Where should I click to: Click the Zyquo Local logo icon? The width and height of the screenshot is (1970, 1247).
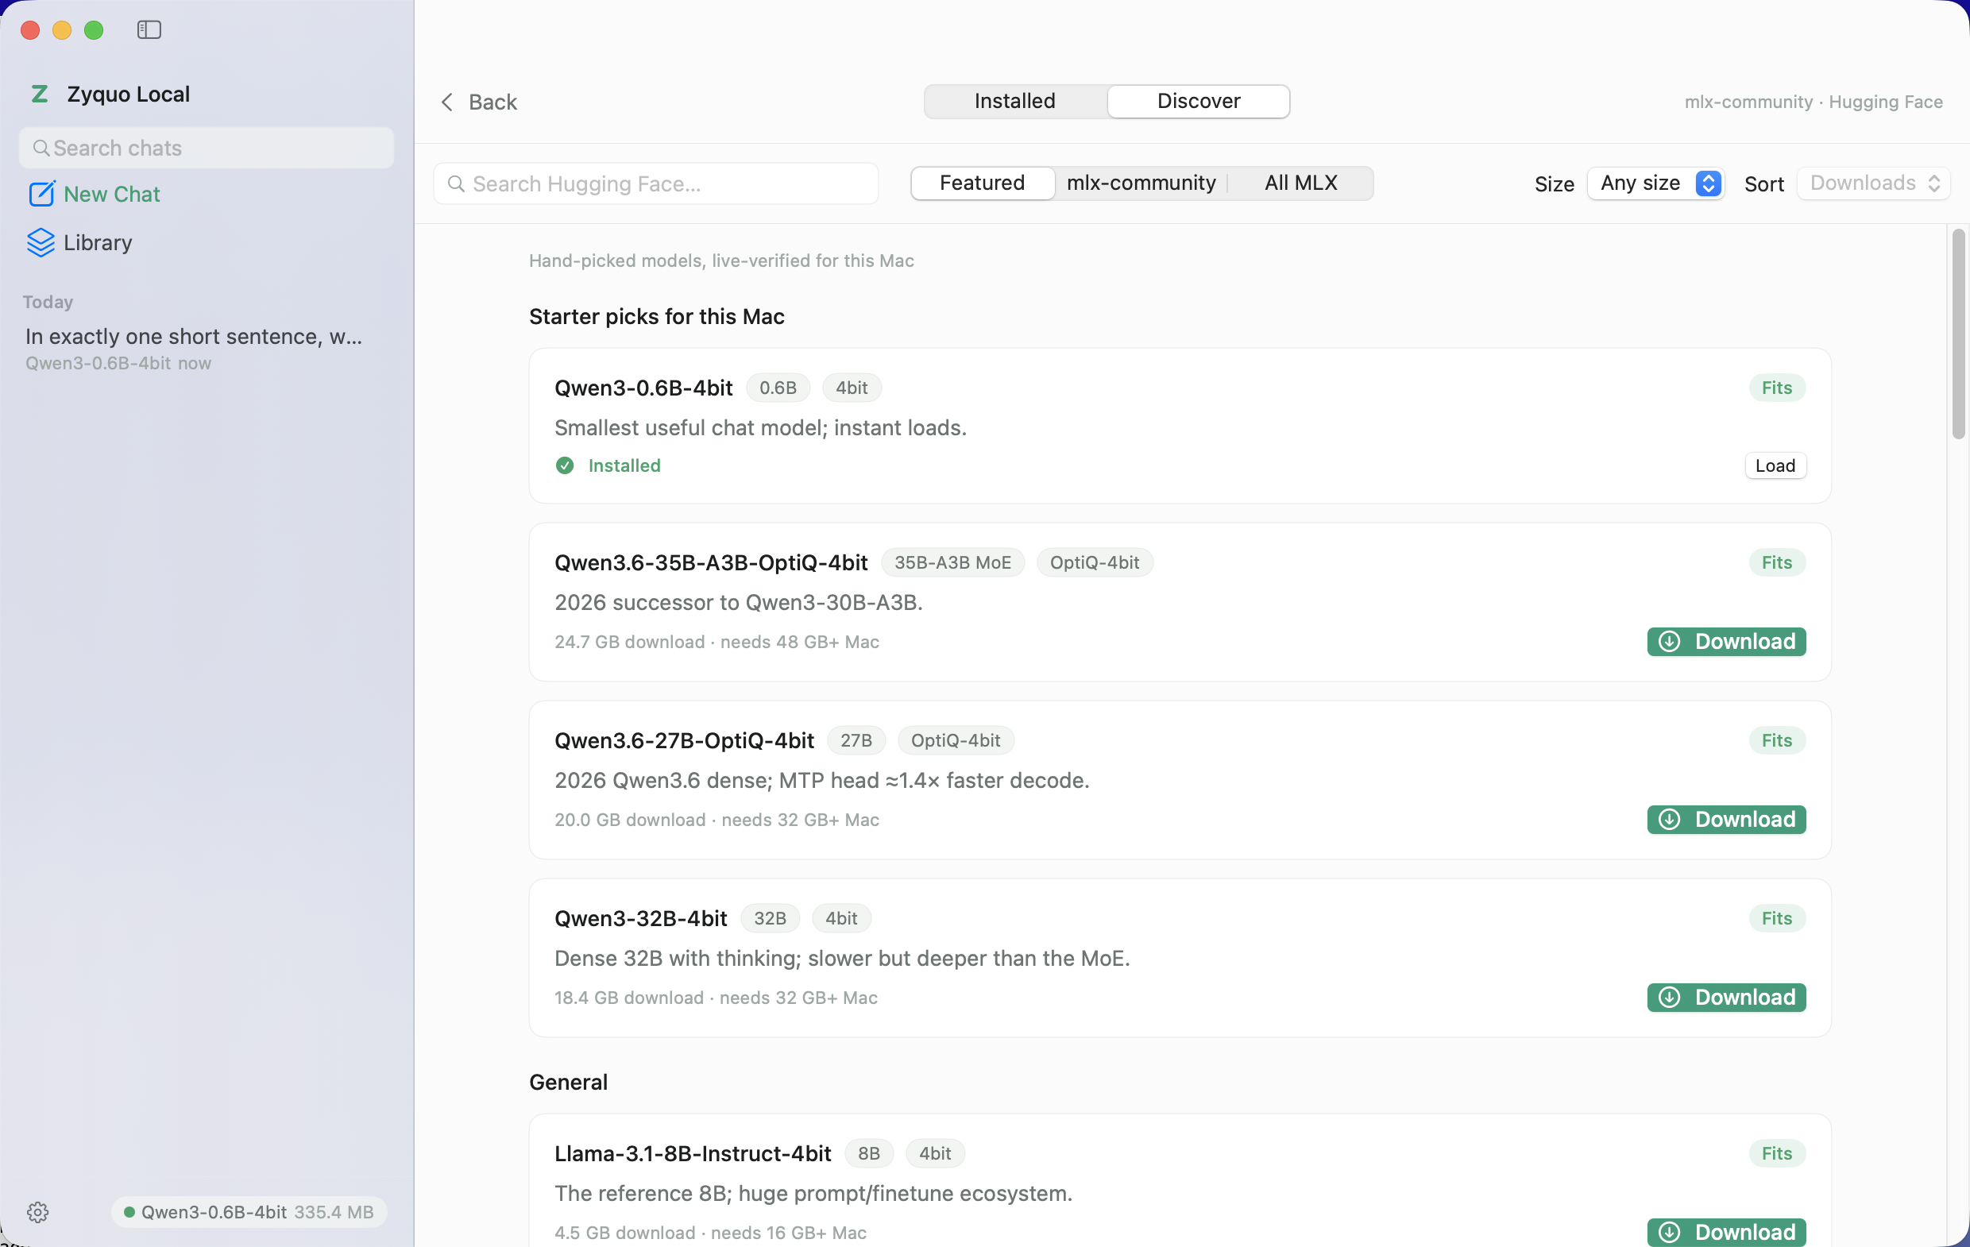(39, 94)
